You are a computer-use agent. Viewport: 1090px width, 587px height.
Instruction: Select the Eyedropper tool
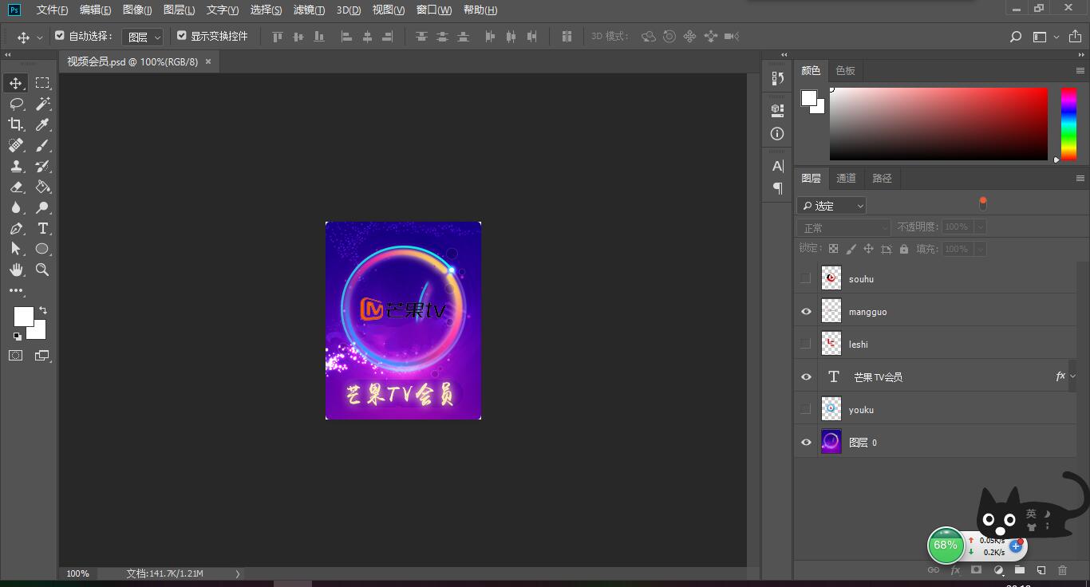tap(43, 124)
